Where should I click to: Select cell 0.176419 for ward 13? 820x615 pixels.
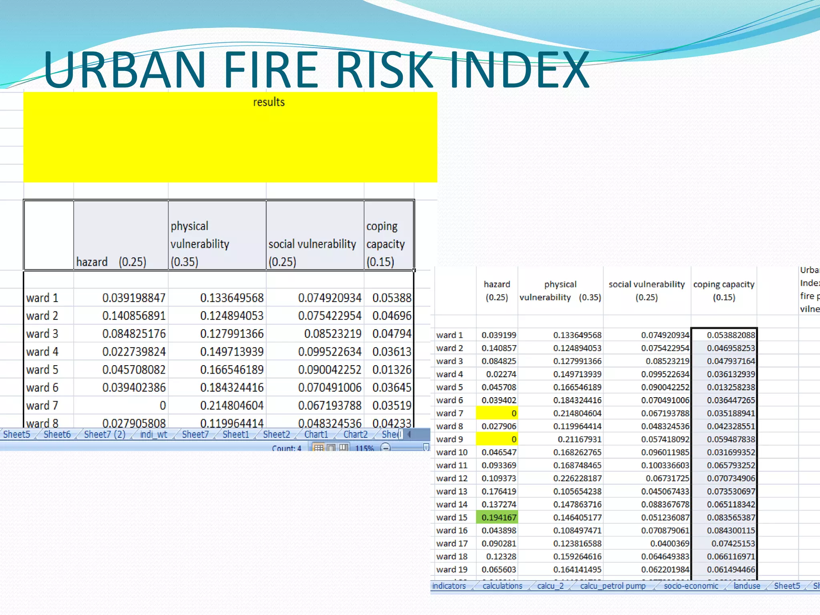(x=497, y=491)
